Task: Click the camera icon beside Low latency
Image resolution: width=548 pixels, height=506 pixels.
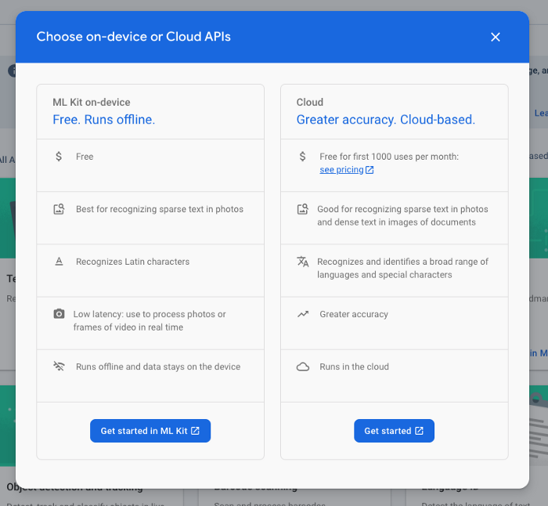Action: pos(59,313)
